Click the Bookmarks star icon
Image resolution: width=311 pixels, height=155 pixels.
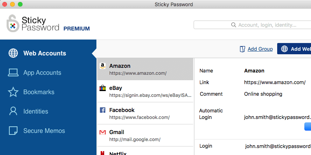[13, 92]
